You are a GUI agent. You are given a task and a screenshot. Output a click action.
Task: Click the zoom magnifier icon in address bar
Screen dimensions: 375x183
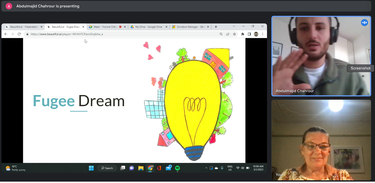coord(221,34)
